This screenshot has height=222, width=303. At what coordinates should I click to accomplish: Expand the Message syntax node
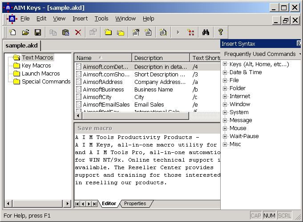[x=225, y=120]
